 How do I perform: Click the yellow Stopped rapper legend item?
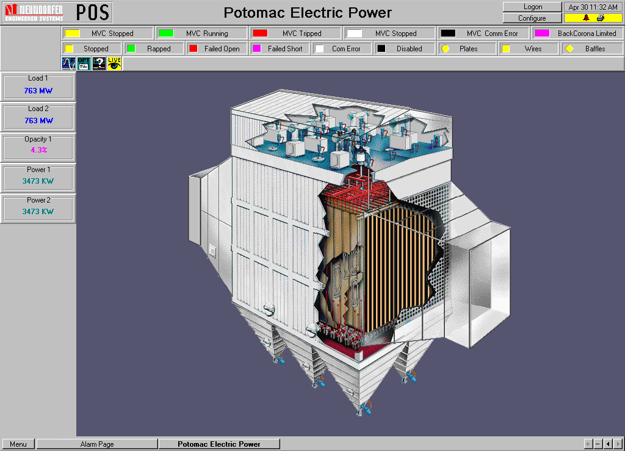[x=92, y=49]
